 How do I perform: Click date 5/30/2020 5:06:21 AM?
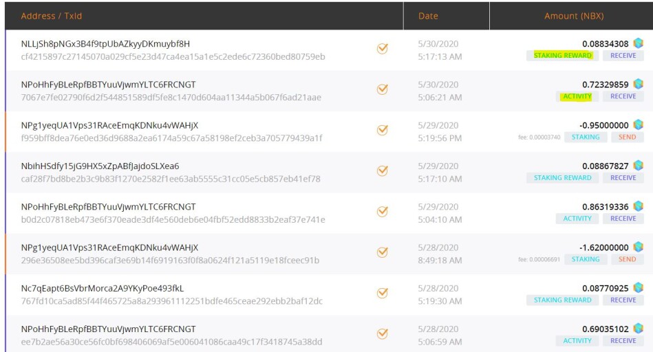point(440,91)
